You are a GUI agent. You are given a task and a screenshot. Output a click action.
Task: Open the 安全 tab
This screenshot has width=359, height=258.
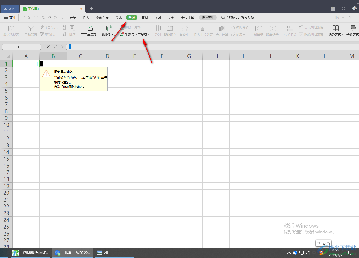pyautogui.click(x=170, y=18)
